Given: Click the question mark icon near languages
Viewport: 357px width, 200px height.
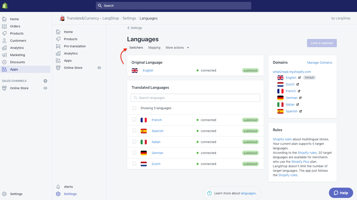Looking at the screenshot, I should click(x=209, y=193).
